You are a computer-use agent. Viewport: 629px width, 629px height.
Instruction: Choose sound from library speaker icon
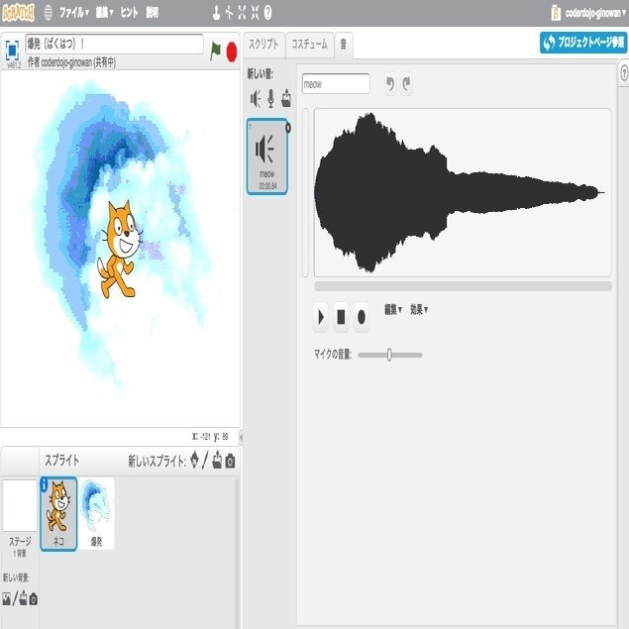pos(256,99)
